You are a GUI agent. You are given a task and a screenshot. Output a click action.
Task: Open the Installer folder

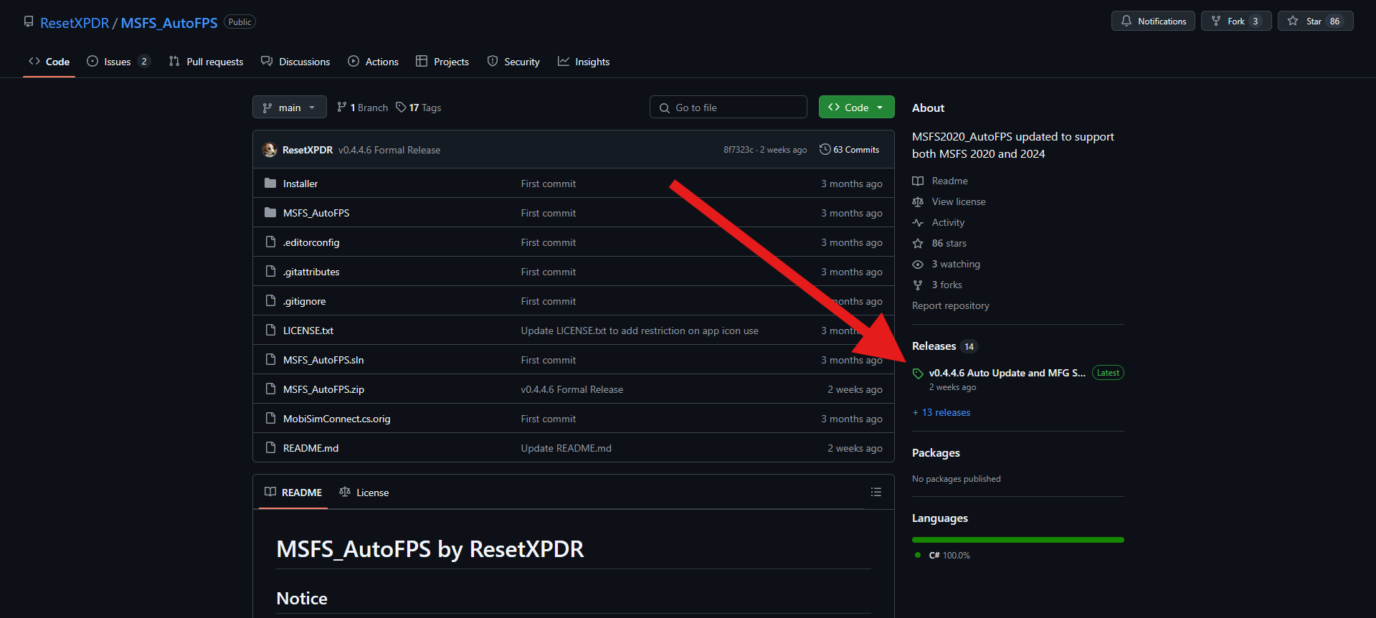pyautogui.click(x=300, y=184)
